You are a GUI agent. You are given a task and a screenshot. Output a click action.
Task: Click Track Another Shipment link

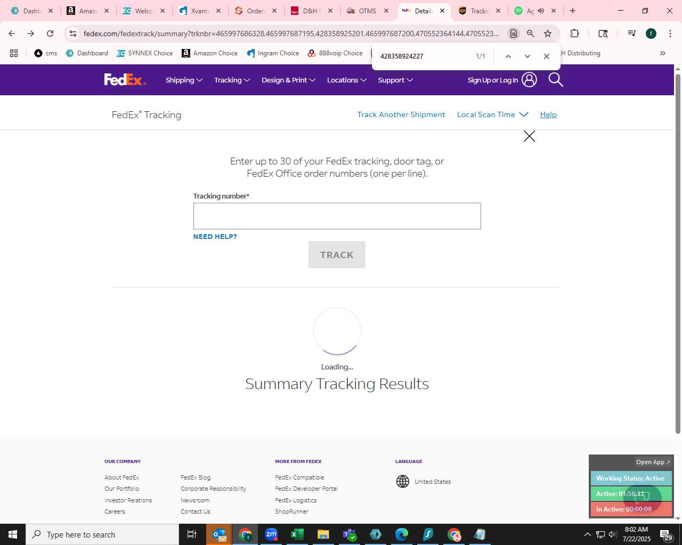click(x=401, y=114)
